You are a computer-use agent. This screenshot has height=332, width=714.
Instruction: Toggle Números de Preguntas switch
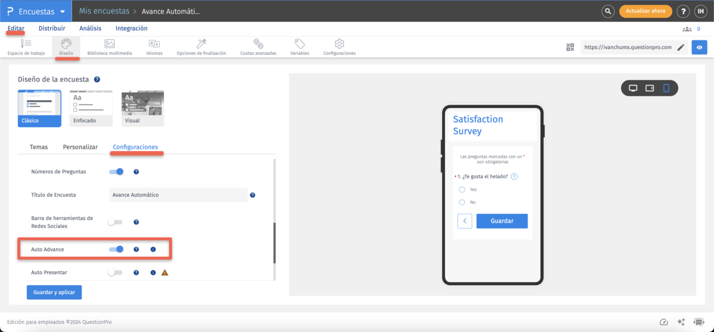(116, 172)
